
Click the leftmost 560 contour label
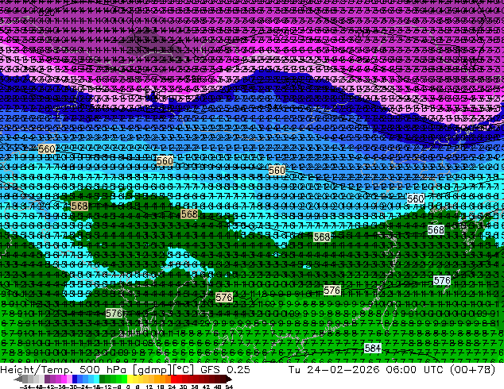[x=47, y=149]
